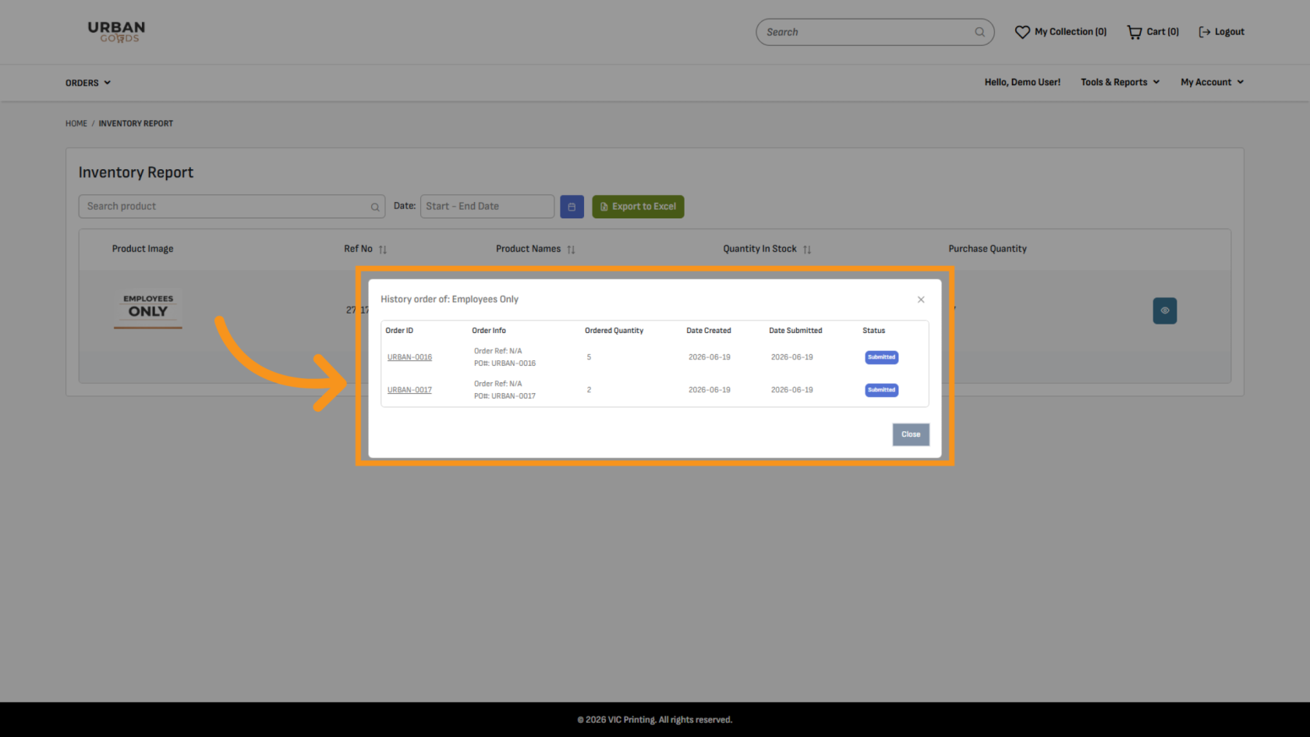Screen dimensions: 1310x737
Task: Click the Close button in dialog
Action: point(911,434)
